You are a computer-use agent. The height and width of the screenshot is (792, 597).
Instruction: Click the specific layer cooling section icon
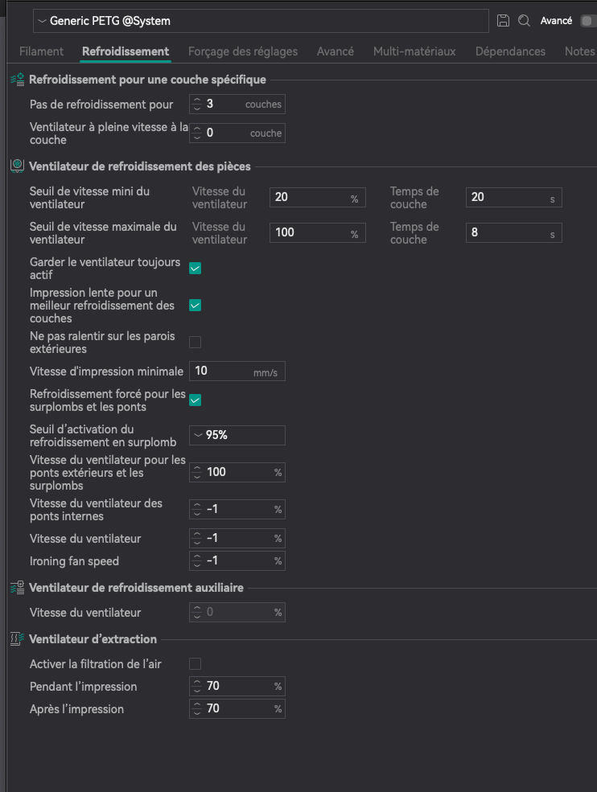(x=17, y=80)
